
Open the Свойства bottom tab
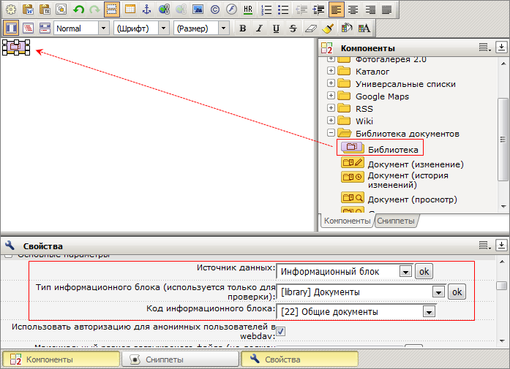click(299, 360)
